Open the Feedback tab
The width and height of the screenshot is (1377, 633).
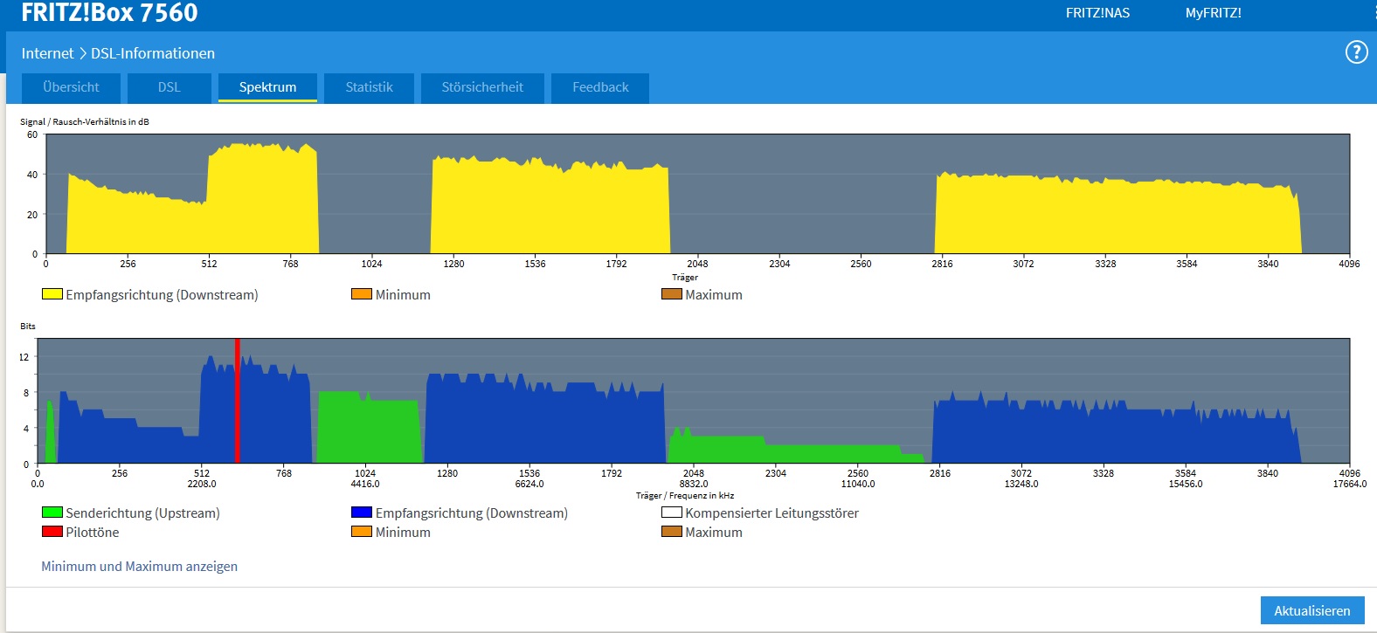point(600,87)
